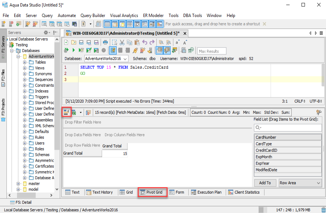326x213 pixels.
Task: Expand the Tables tree node
Action: tap(25, 62)
